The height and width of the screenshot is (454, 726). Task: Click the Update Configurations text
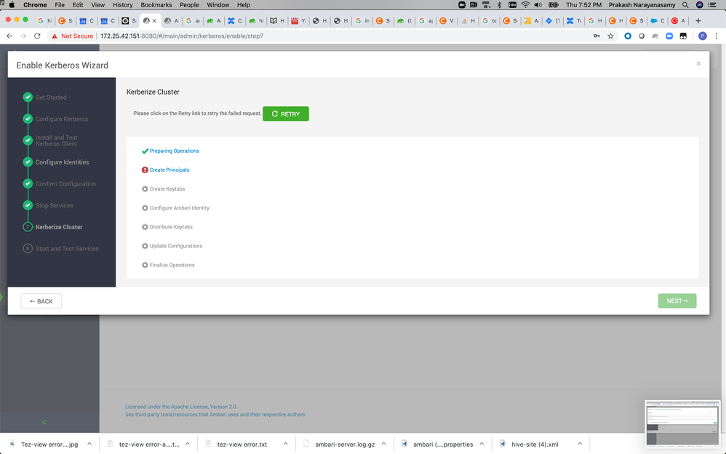(x=176, y=246)
